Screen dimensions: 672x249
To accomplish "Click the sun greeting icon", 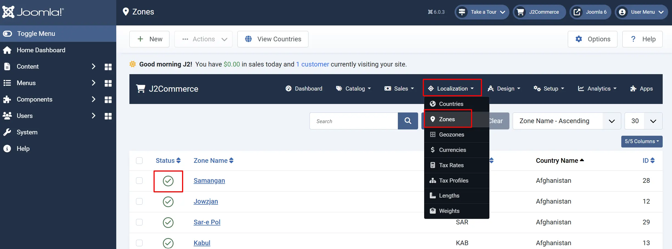I will pos(133,64).
